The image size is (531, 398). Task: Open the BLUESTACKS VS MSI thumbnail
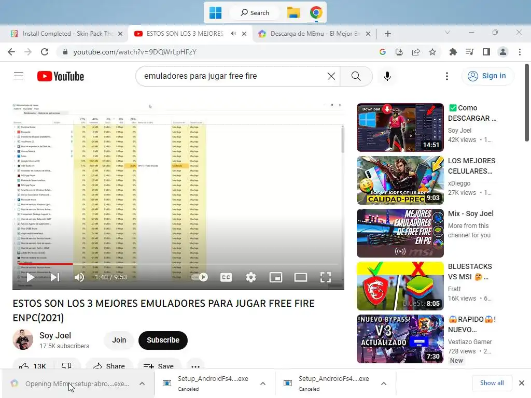400,286
